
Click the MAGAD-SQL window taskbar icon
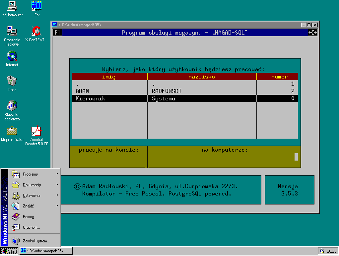tap(46, 251)
